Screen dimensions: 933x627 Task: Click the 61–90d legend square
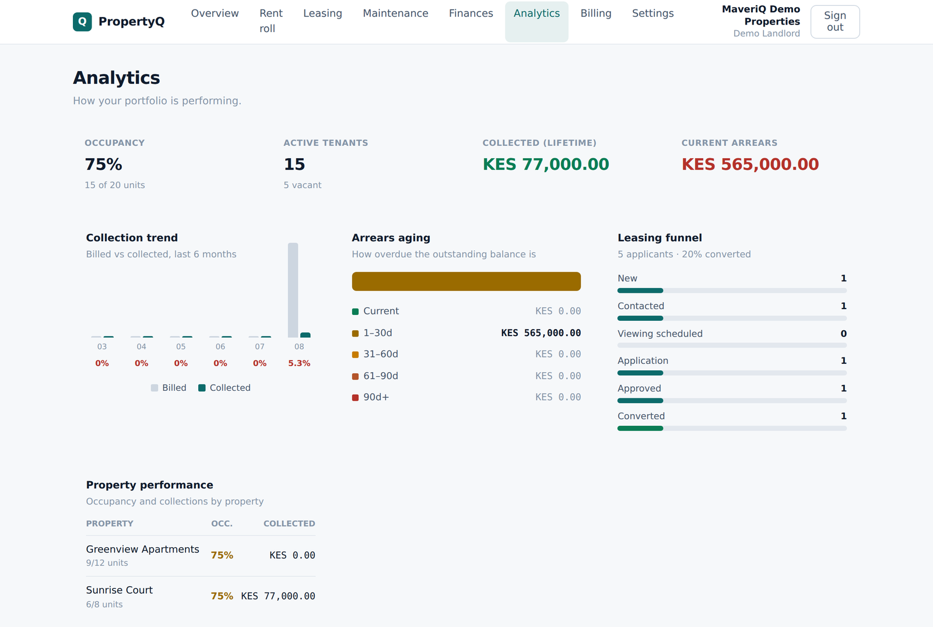pos(355,376)
